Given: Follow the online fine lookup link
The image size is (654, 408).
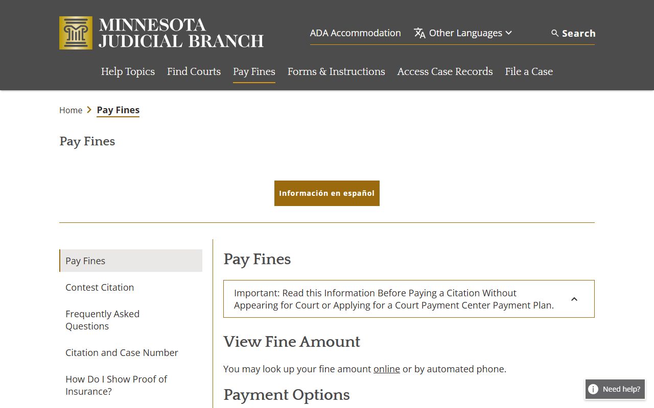Looking at the screenshot, I should (x=387, y=369).
